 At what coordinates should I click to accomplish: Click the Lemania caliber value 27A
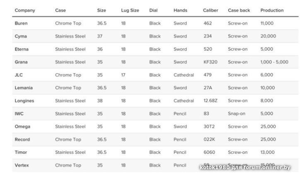208,88
